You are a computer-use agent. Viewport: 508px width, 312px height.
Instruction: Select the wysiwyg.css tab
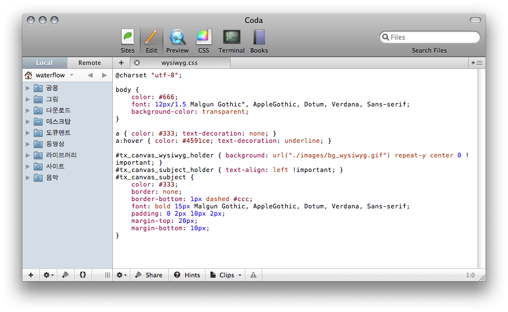click(180, 63)
